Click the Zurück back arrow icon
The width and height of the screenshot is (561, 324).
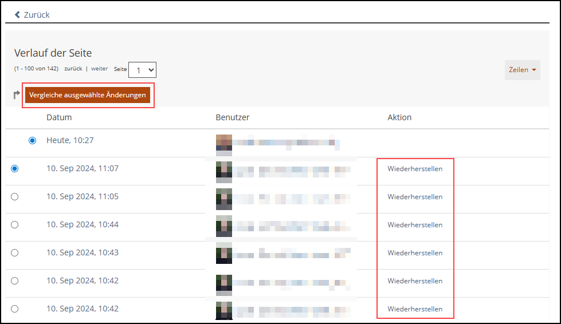(17, 15)
